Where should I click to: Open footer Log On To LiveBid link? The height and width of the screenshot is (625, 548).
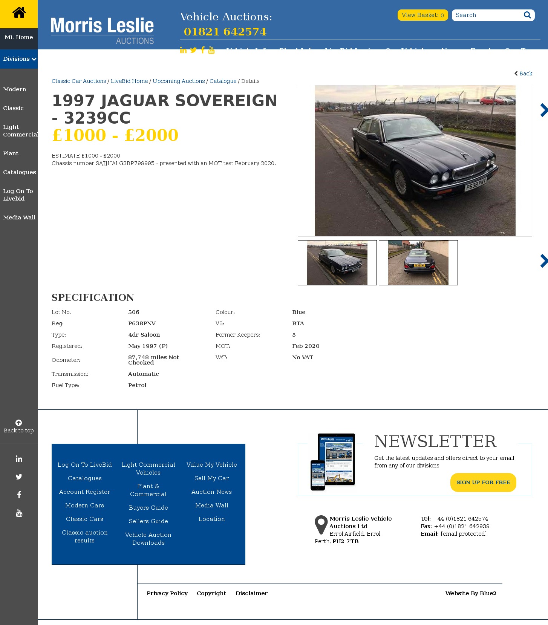(85, 465)
